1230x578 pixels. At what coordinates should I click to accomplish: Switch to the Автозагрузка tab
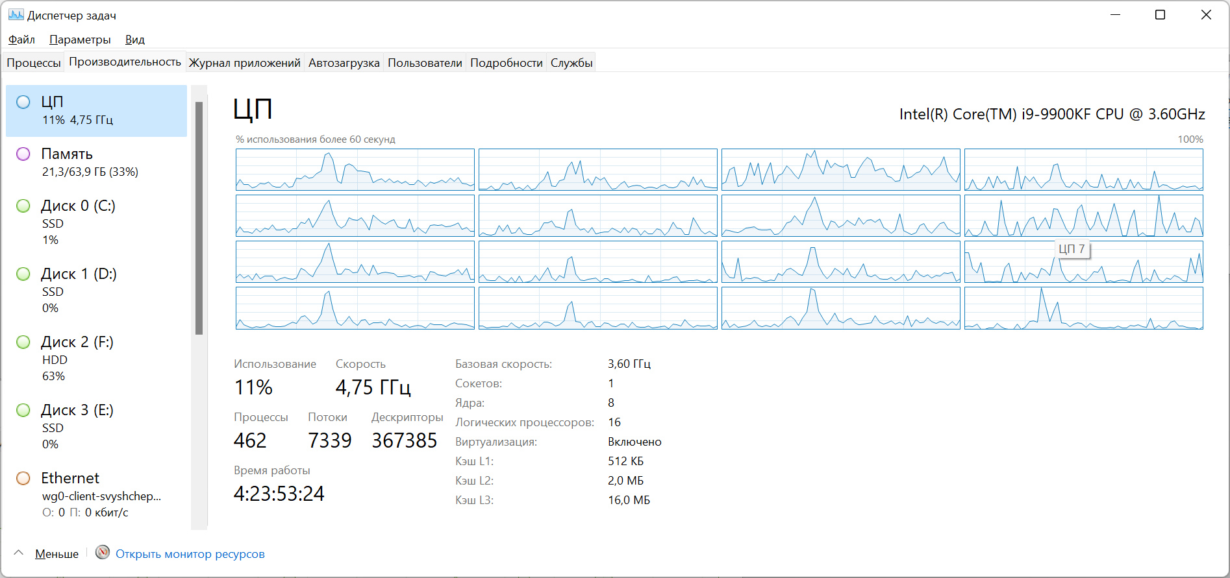pyautogui.click(x=344, y=62)
